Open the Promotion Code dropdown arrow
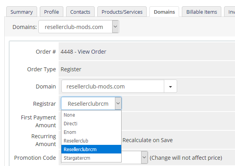This screenshot has height=166, width=235. [x=144, y=157]
